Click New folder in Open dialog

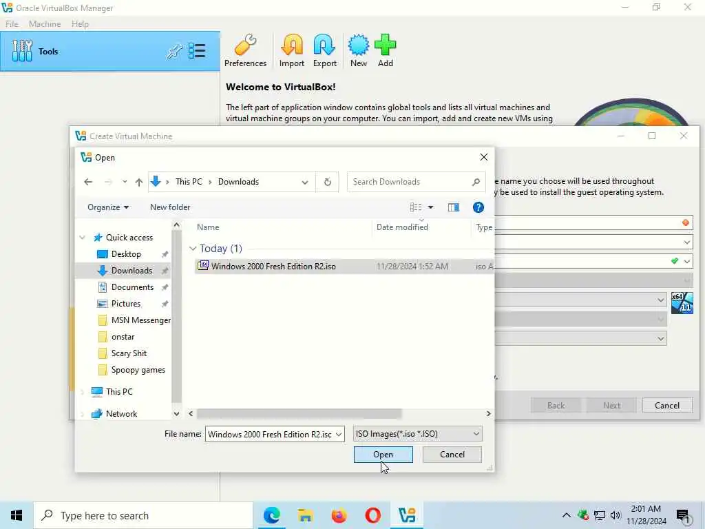coord(170,207)
